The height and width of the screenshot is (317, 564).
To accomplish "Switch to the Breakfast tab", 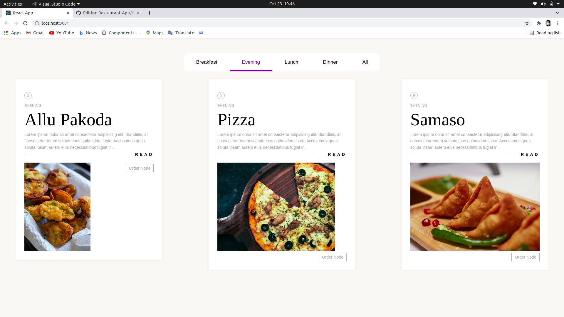I will click(x=207, y=62).
